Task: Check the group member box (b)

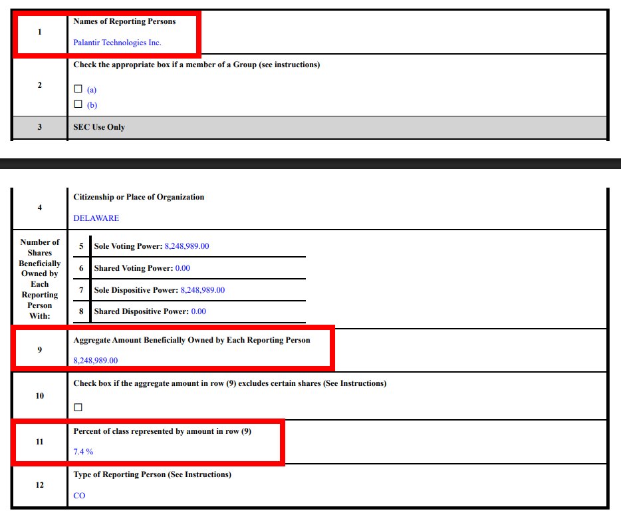Action: [x=78, y=104]
